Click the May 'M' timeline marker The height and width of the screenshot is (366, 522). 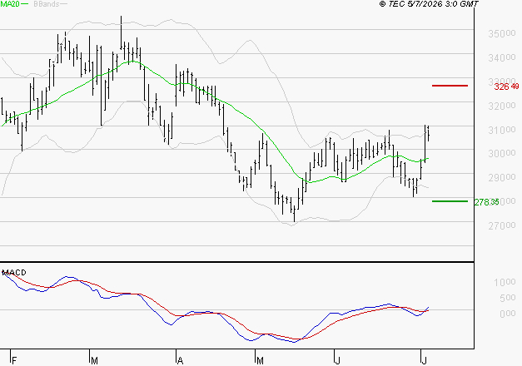click(260, 360)
